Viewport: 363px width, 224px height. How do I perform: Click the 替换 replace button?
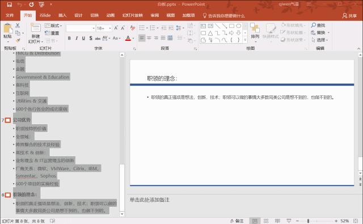320,33
